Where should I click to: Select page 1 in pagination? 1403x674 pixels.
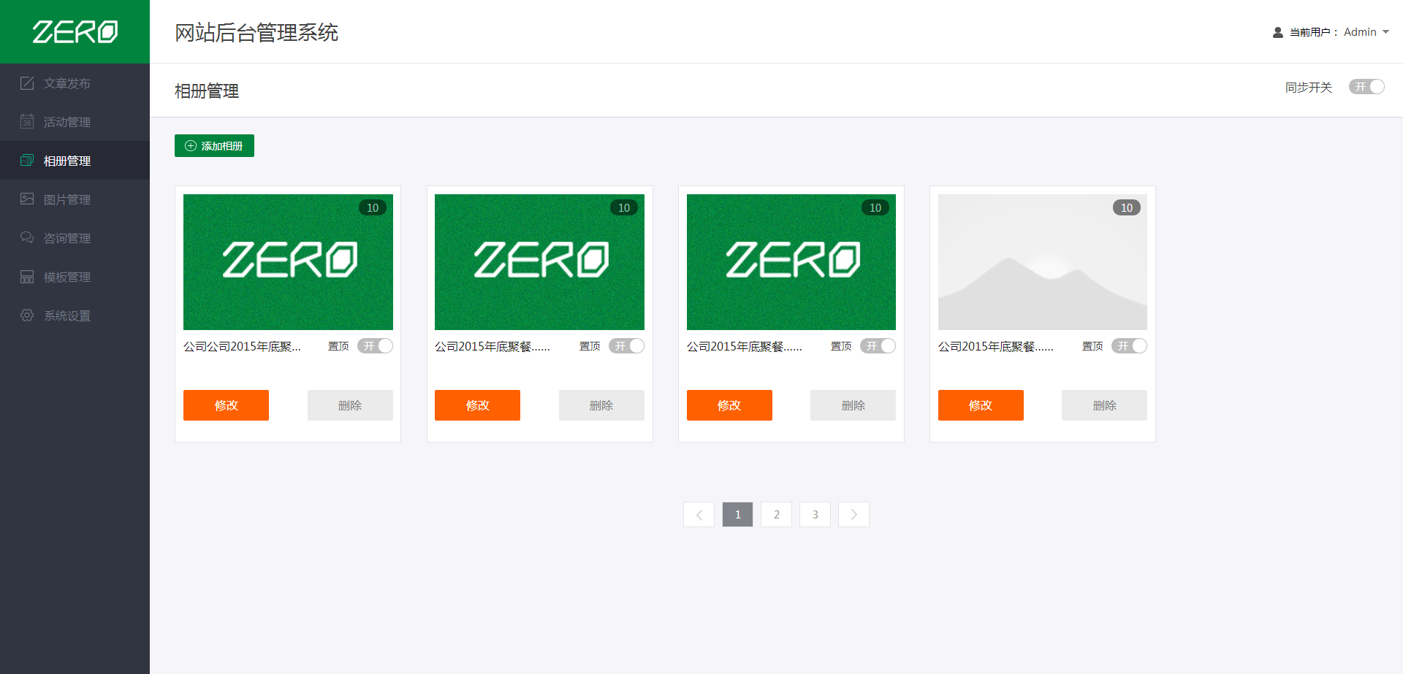[x=737, y=514]
